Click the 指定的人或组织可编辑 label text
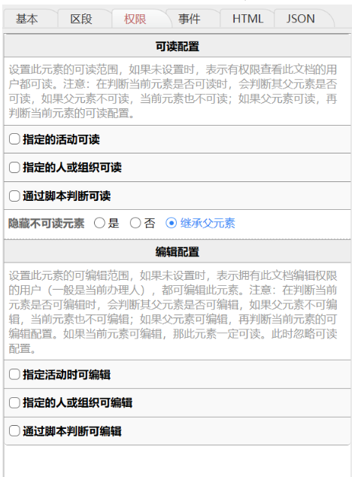 [x=77, y=403]
